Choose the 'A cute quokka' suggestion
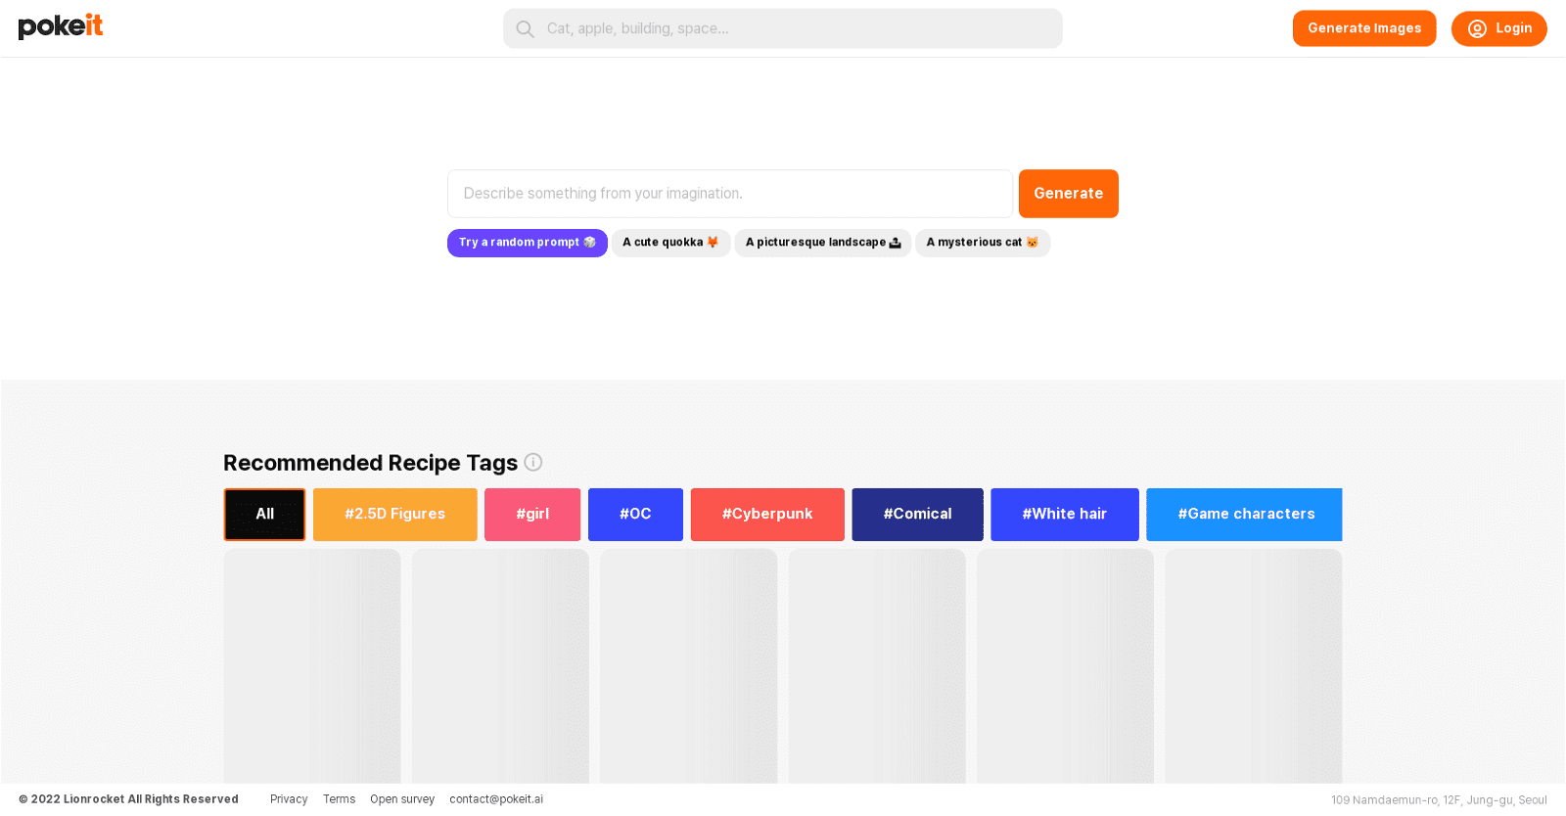Image resolution: width=1566 pixels, height=816 pixels. click(670, 243)
